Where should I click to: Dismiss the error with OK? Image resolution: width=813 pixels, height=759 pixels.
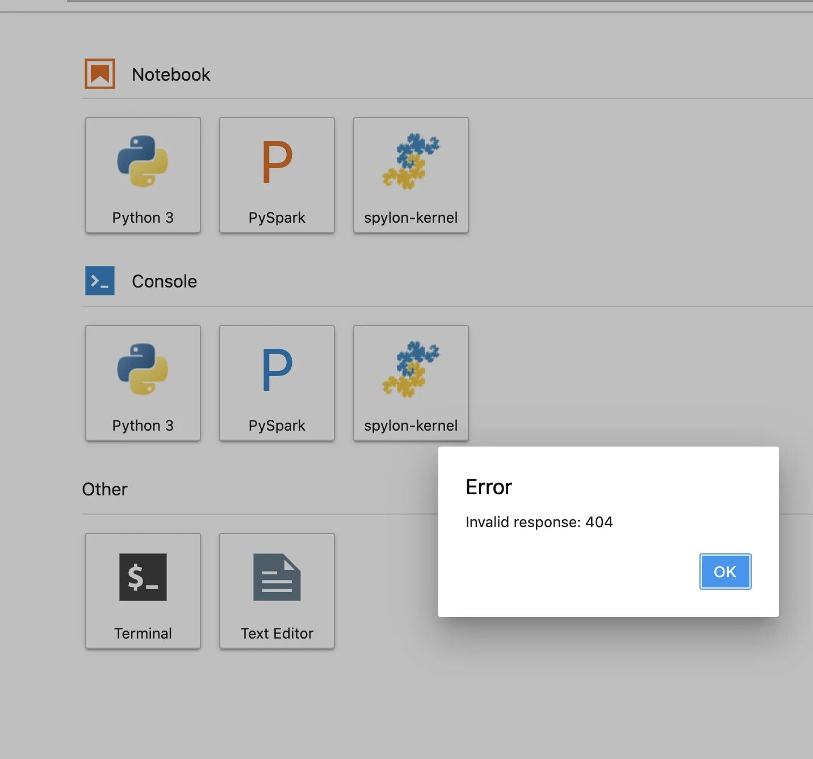point(725,572)
